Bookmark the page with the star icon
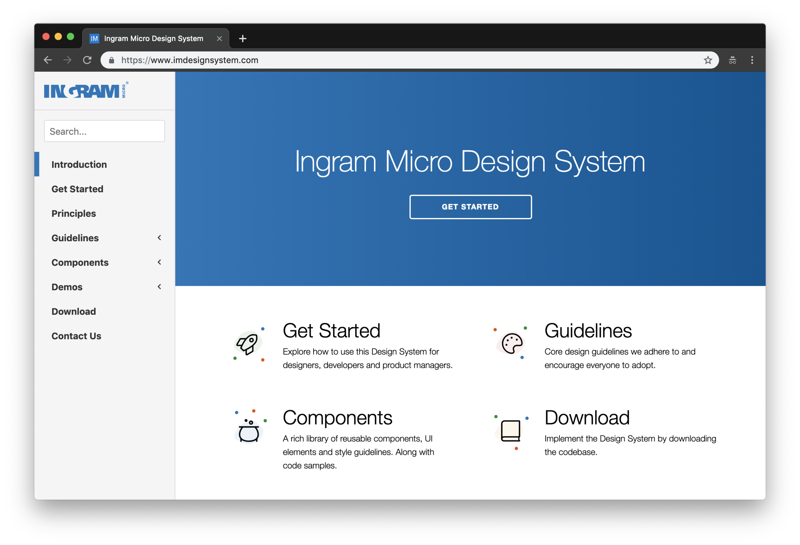The height and width of the screenshot is (545, 800). (708, 60)
